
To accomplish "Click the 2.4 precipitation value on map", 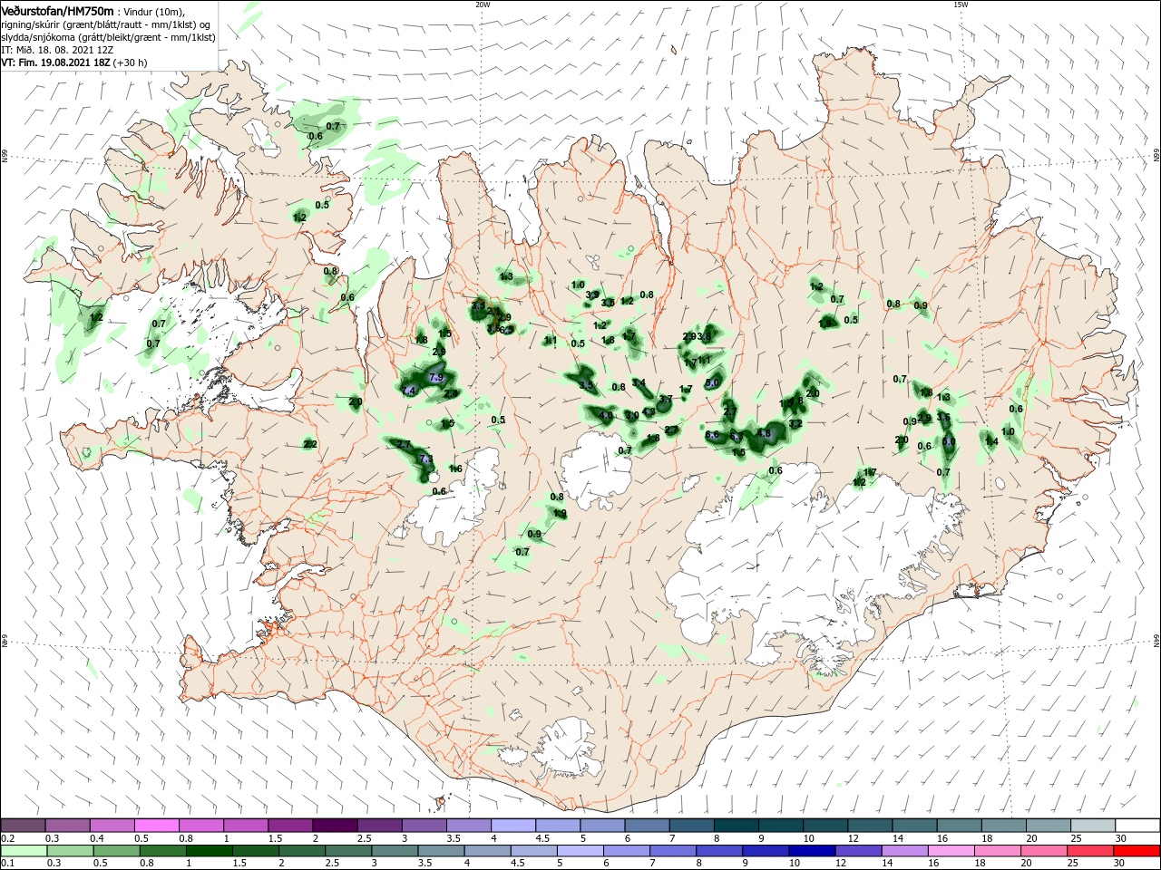I will click(x=451, y=393).
